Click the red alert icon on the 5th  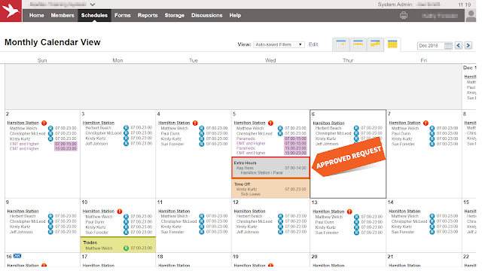(x=270, y=123)
